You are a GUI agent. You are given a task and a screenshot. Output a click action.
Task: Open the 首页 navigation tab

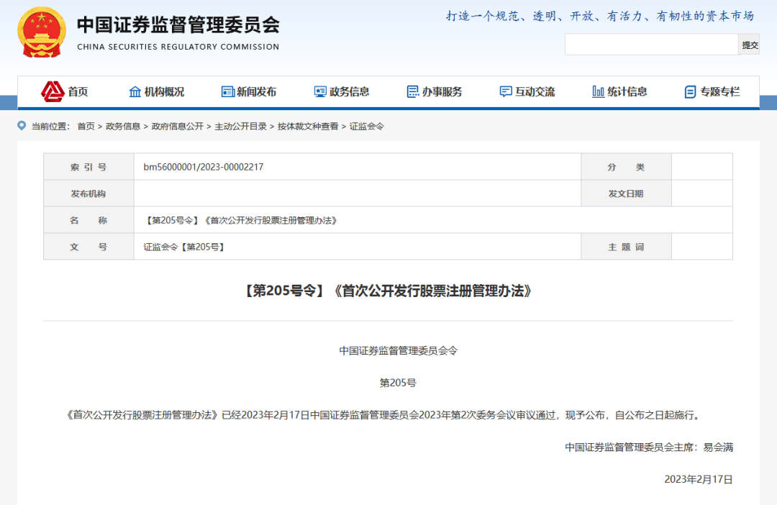tap(78, 91)
